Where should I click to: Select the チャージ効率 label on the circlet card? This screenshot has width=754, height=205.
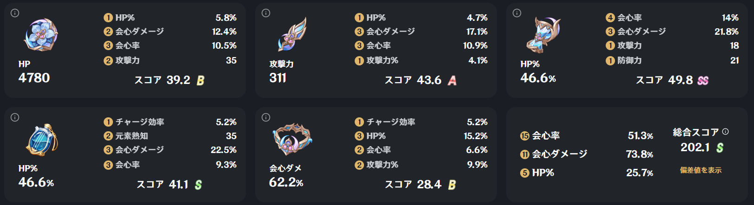click(x=390, y=122)
